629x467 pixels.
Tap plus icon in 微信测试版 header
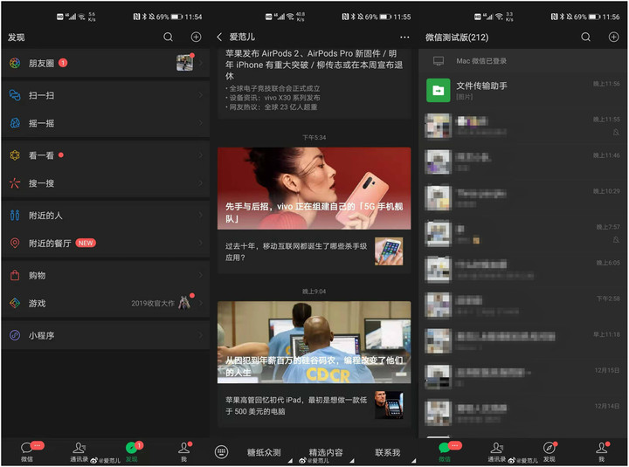point(613,38)
